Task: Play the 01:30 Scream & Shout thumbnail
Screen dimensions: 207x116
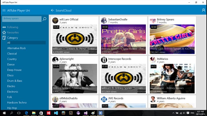Action: point(124,79)
